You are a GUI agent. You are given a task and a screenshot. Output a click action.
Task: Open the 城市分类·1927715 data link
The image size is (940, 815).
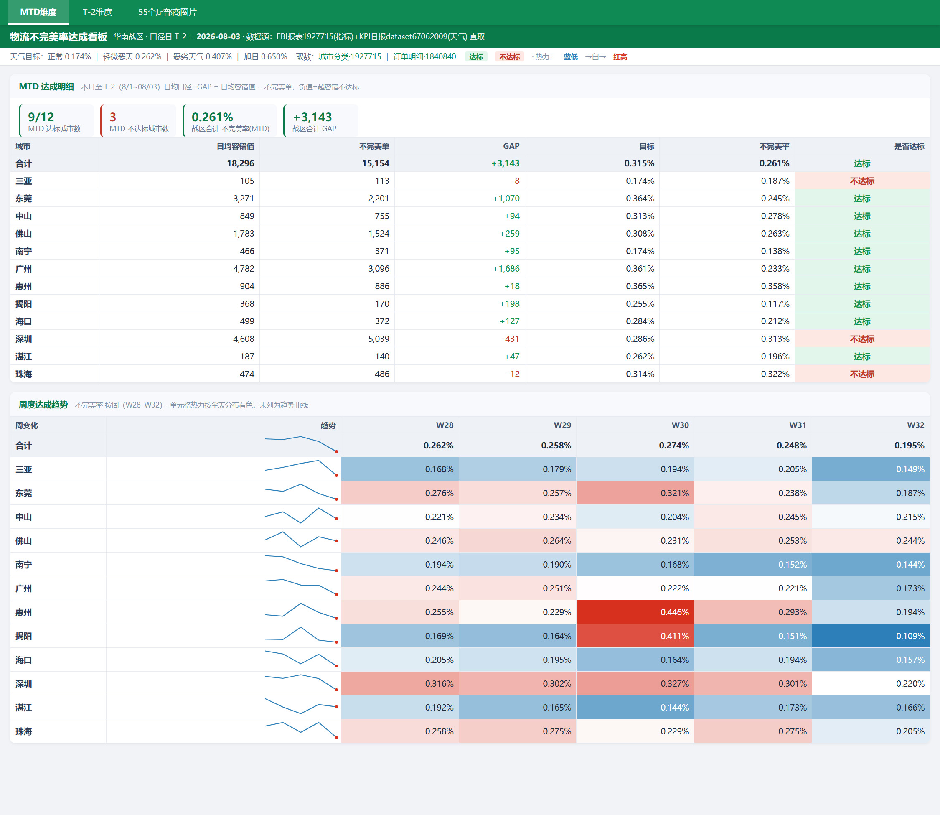(350, 57)
